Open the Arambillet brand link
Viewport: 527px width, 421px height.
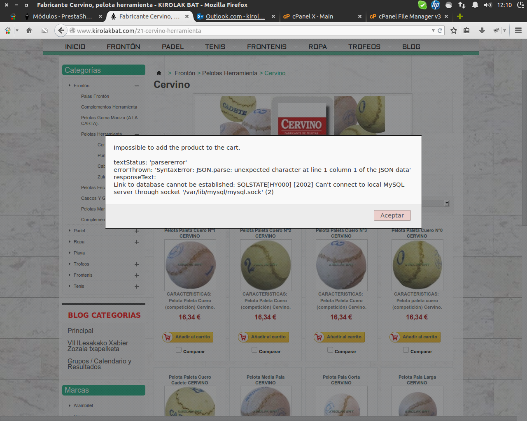83,405
